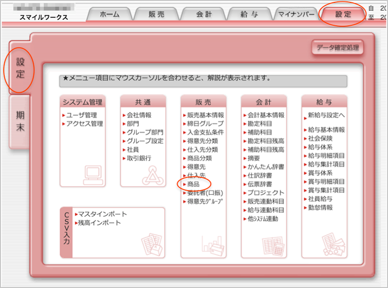
Task: Open 販売連動科目 link
Action: (266, 201)
